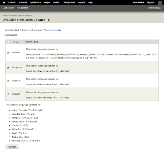Open the Structure menu

pyautogui.click(x=23, y=3)
